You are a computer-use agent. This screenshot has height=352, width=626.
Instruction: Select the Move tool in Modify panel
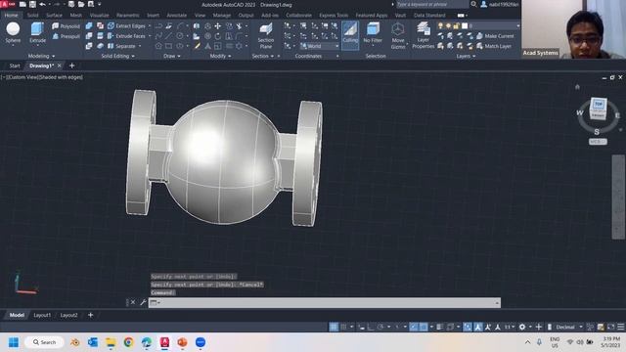[x=217, y=26]
